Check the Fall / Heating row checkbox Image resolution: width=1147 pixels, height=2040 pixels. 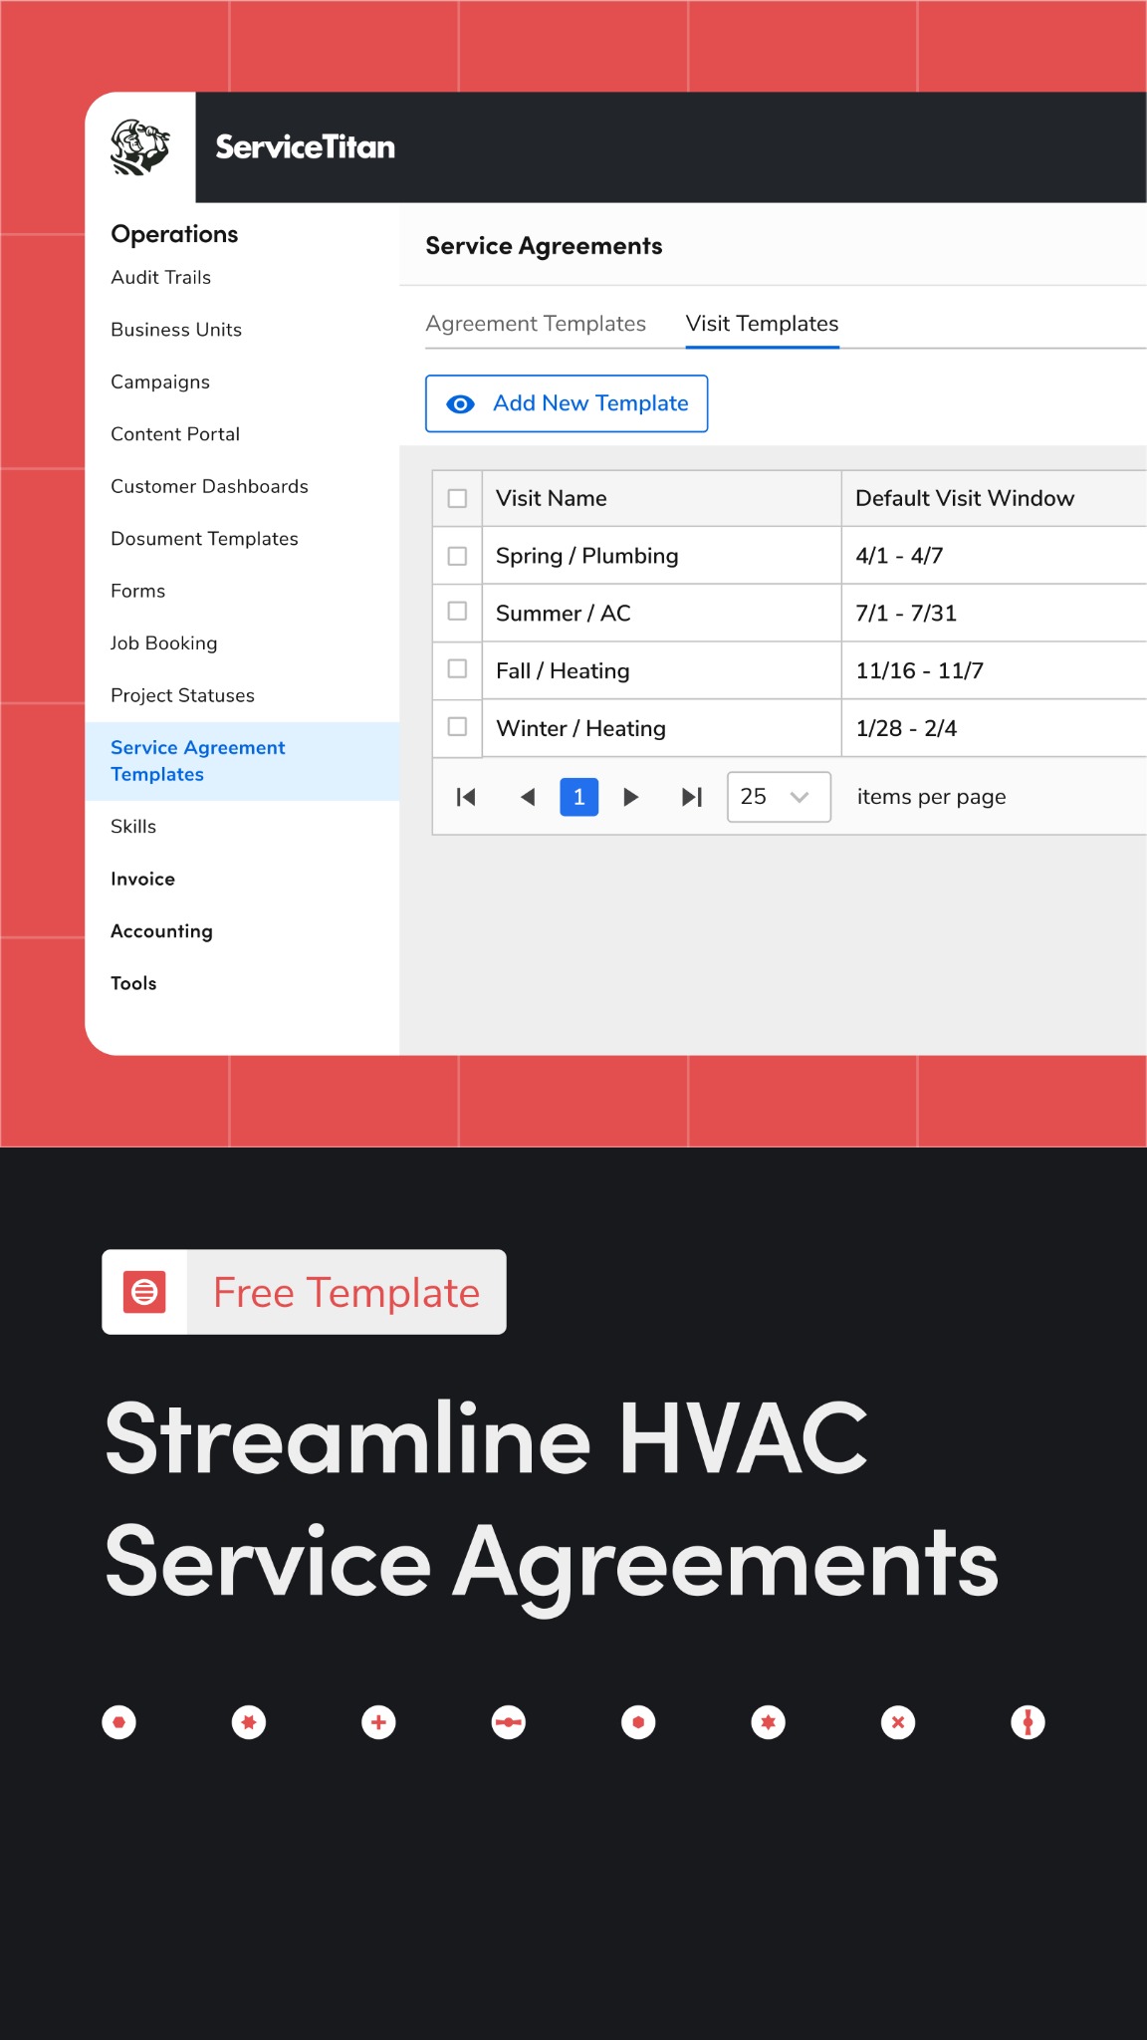pyautogui.click(x=457, y=668)
